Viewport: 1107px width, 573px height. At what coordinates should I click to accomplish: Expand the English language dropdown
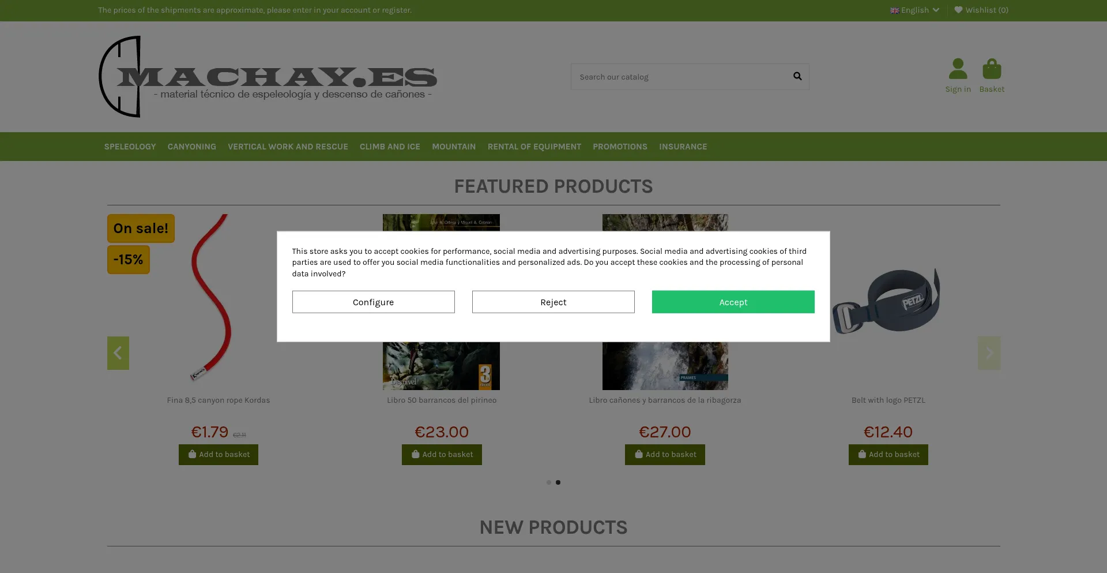click(x=915, y=10)
